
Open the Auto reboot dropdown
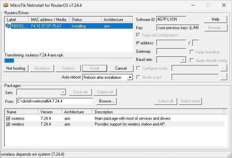tap(130, 77)
